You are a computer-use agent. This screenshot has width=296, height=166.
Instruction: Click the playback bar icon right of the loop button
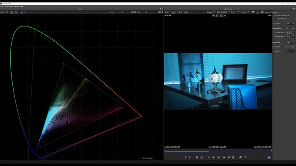240,157
